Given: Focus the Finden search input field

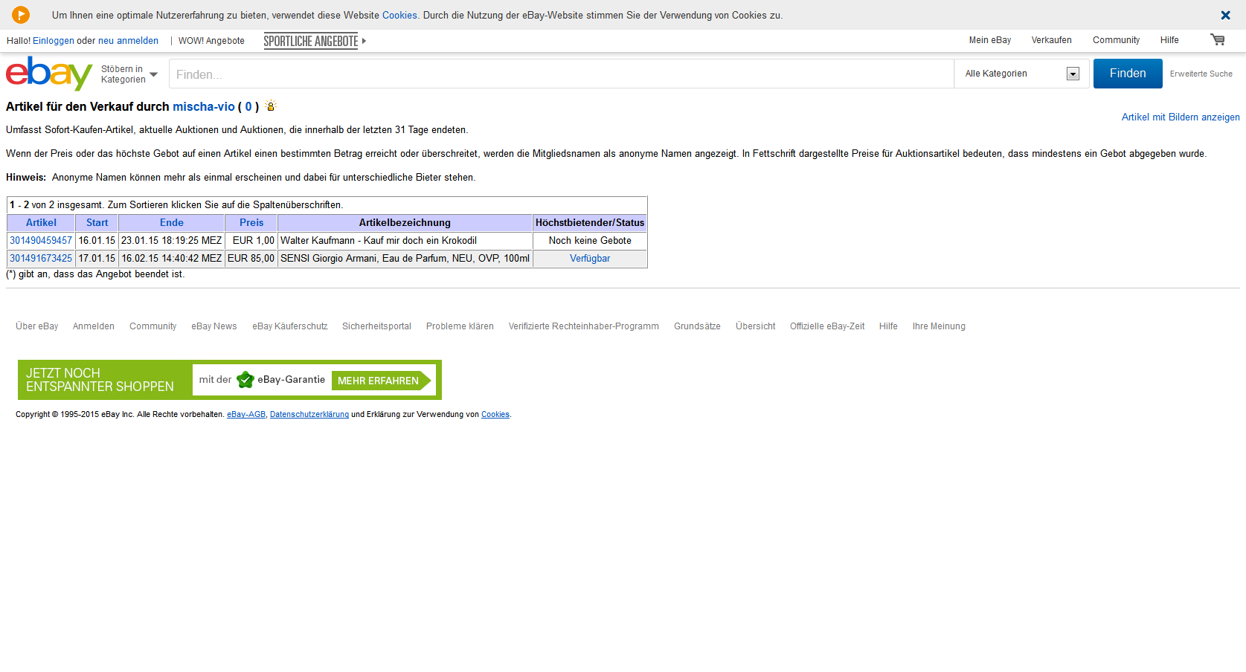Looking at the screenshot, I should coord(561,74).
